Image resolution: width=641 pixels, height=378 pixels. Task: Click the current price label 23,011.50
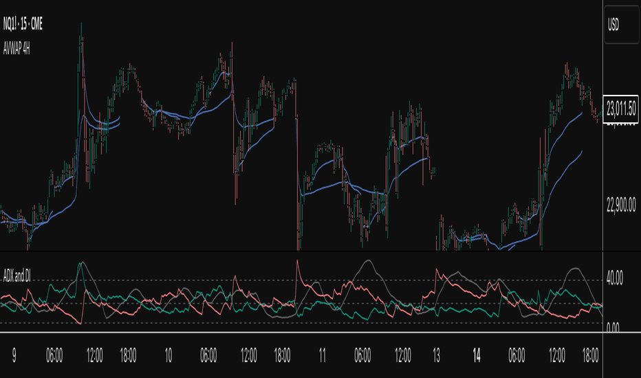point(621,109)
